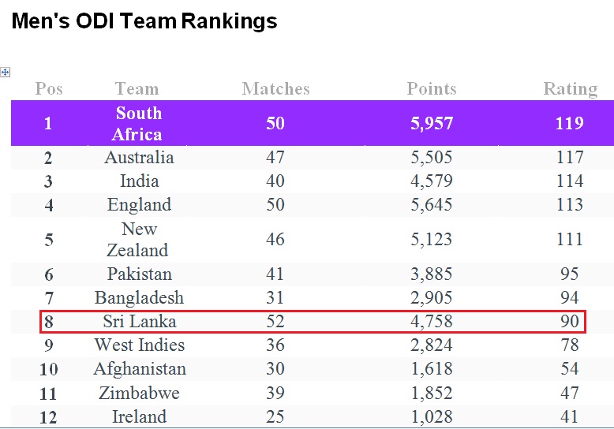Click the Ireland team name
This screenshot has width=614, height=429.
click(140, 416)
